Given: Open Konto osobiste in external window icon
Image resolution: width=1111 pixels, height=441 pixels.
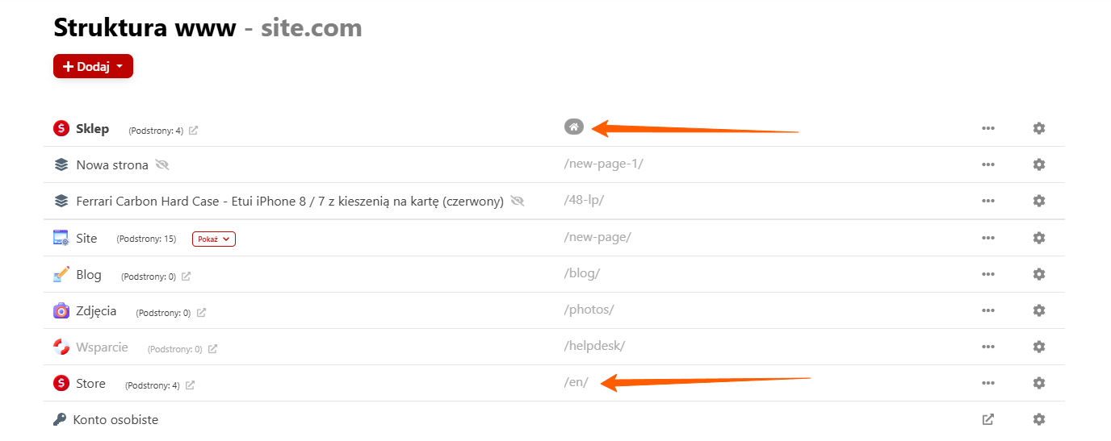Looking at the screenshot, I should (987, 419).
